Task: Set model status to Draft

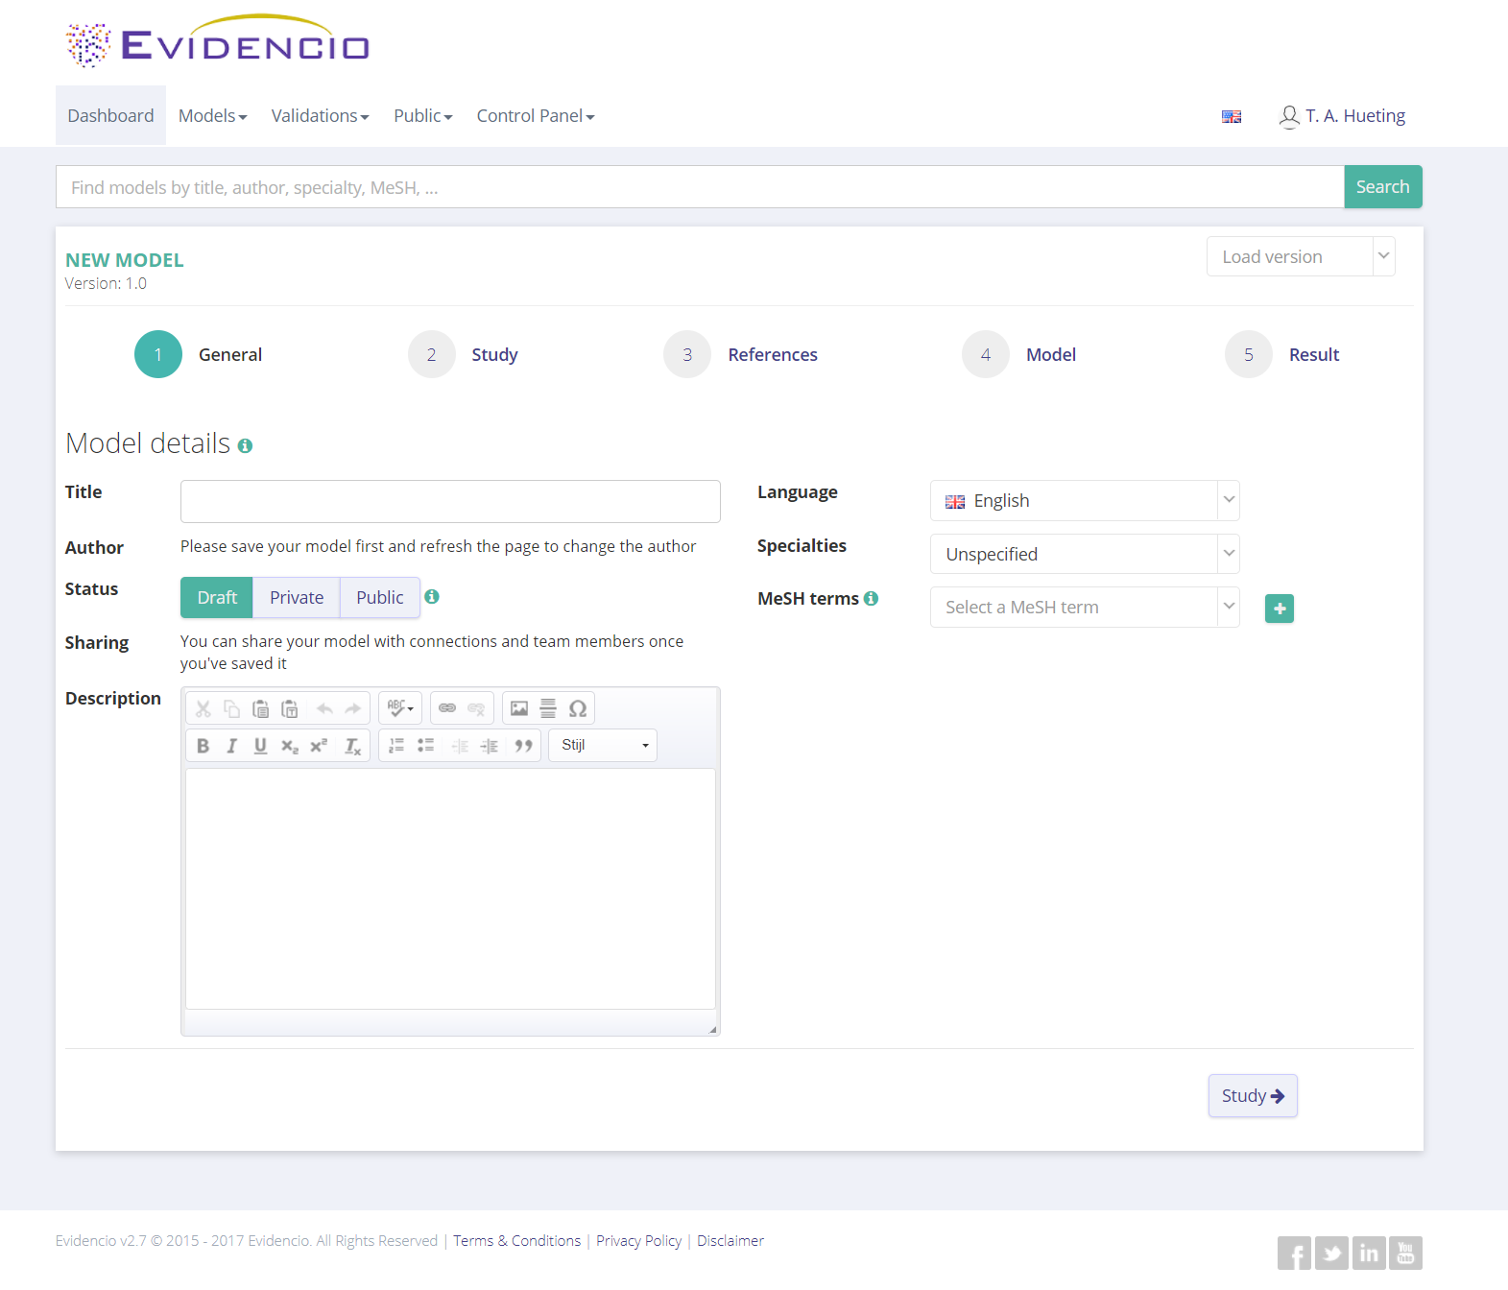Action: pyautogui.click(x=217, y=597)
